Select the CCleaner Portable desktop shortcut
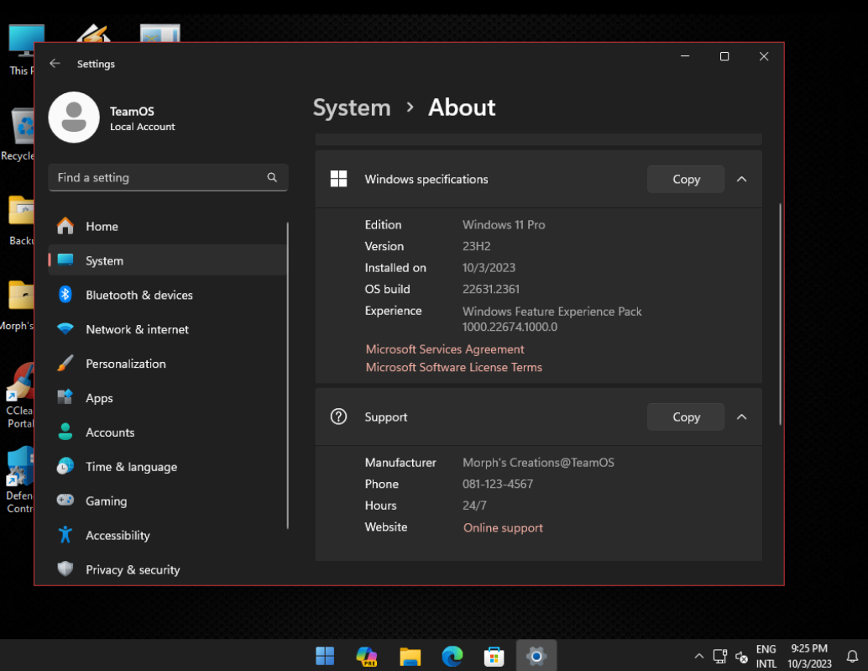 (19, 396)
